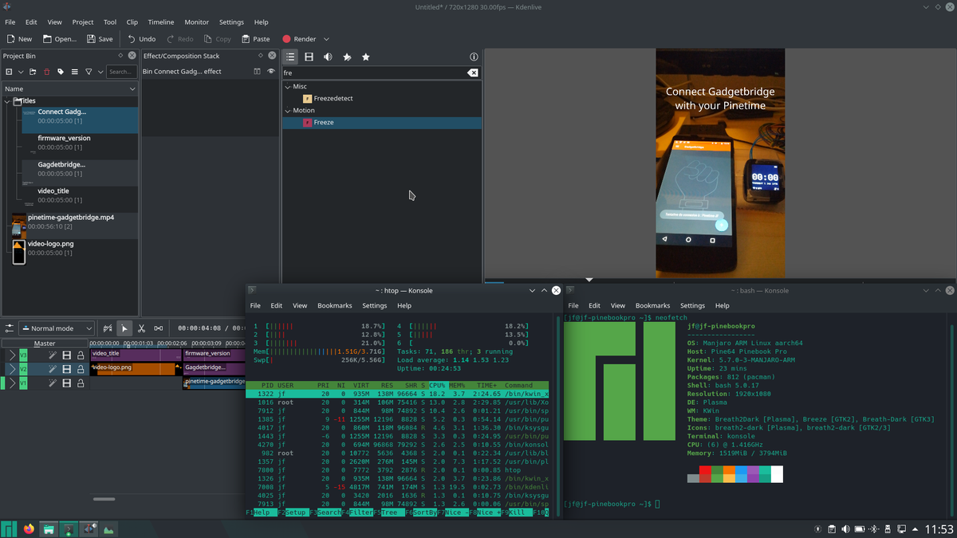Activate the Spacer tool
Image resolution: width=957 pixels, height=538 pixels.
(159, 328)
